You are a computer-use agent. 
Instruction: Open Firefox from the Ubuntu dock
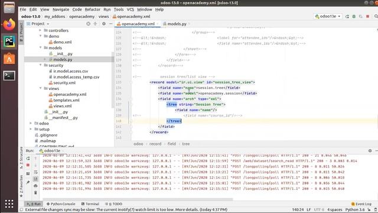click(x=9, y=24)
